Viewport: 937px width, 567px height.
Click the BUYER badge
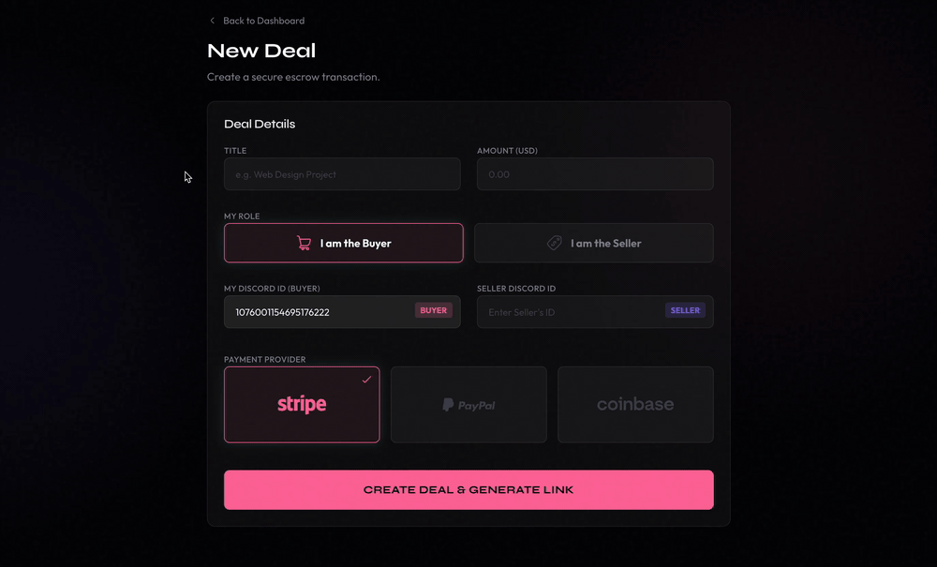pos(434,309)
